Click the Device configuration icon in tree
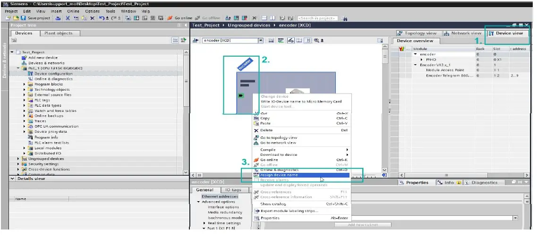 (30, 74)
